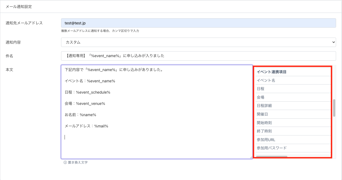Click the vertical scrollbar thumb beside the list

pos(334,108)
